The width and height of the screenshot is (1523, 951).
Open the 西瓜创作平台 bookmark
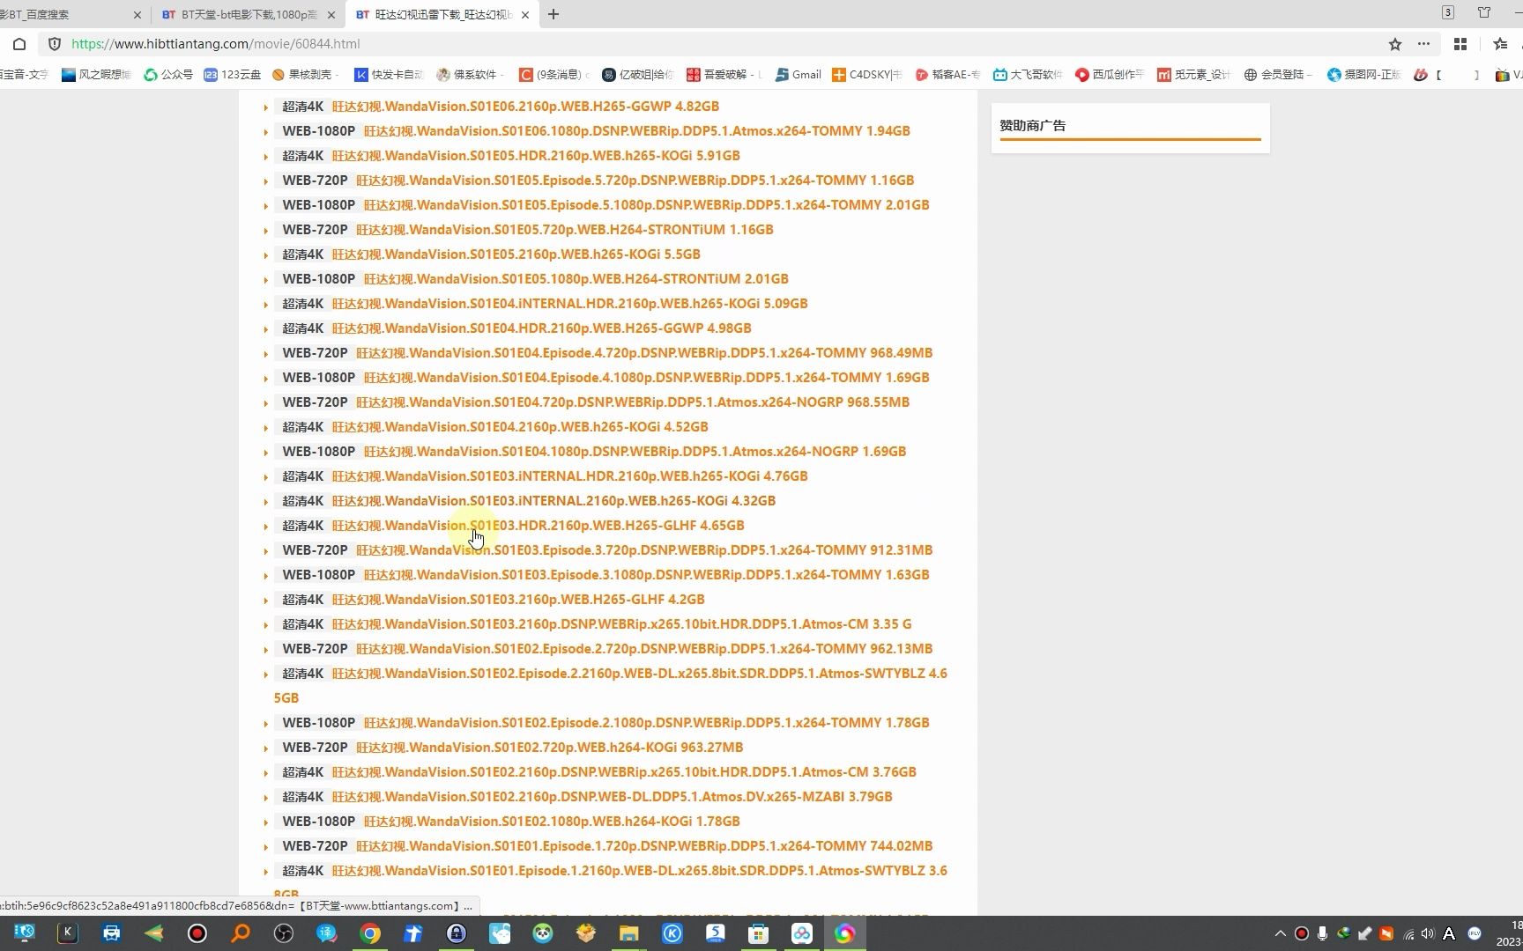pyautogui.click(x=1110, y=75)
